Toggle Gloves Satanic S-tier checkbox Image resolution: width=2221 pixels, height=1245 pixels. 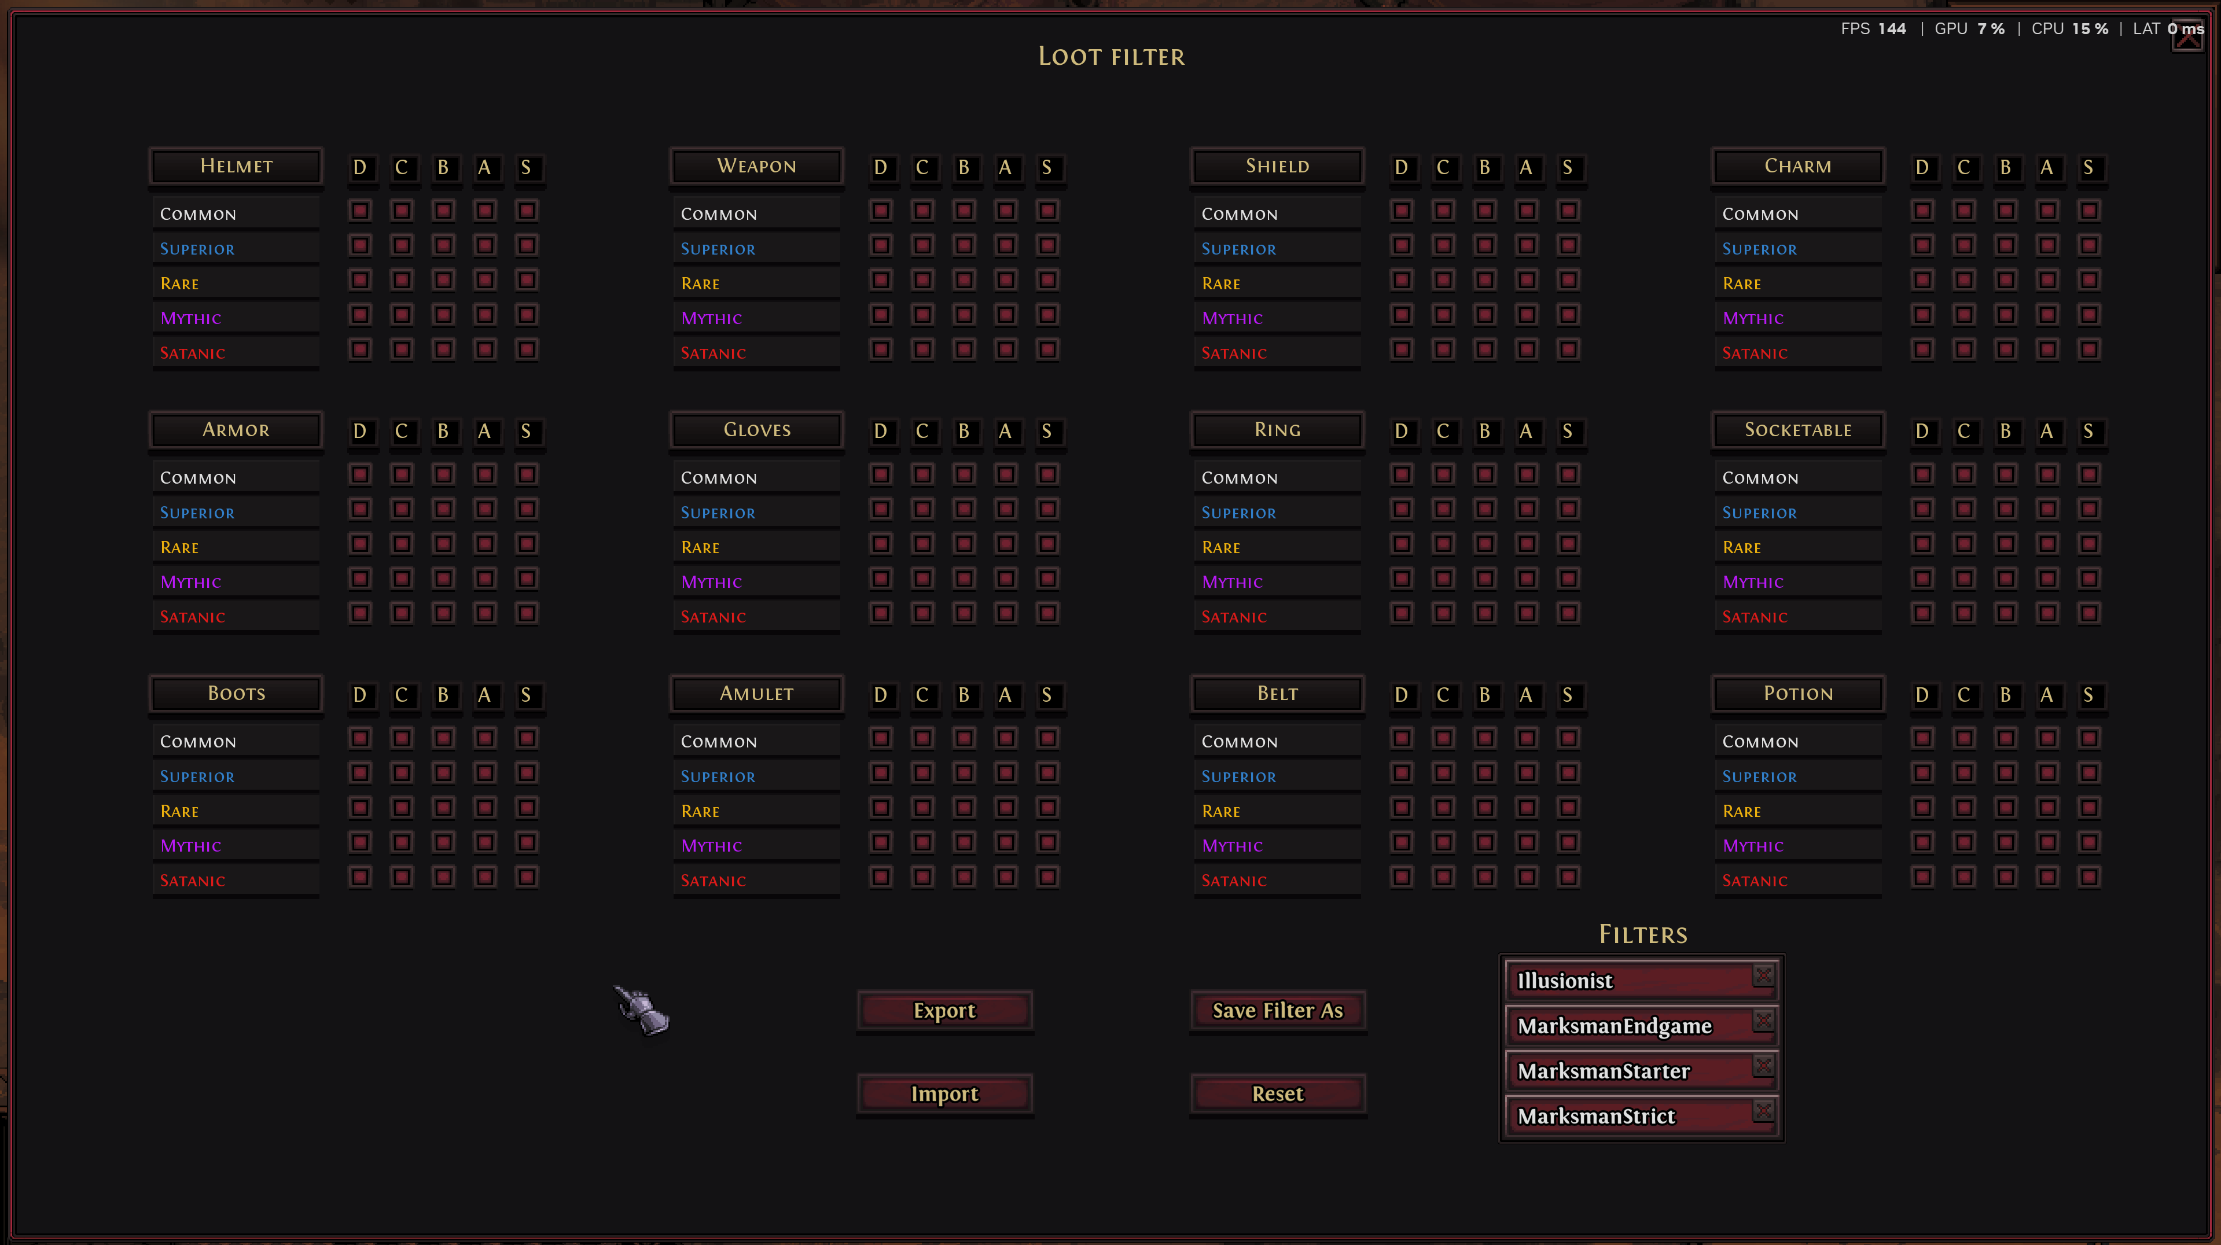tap(1047, 613)
